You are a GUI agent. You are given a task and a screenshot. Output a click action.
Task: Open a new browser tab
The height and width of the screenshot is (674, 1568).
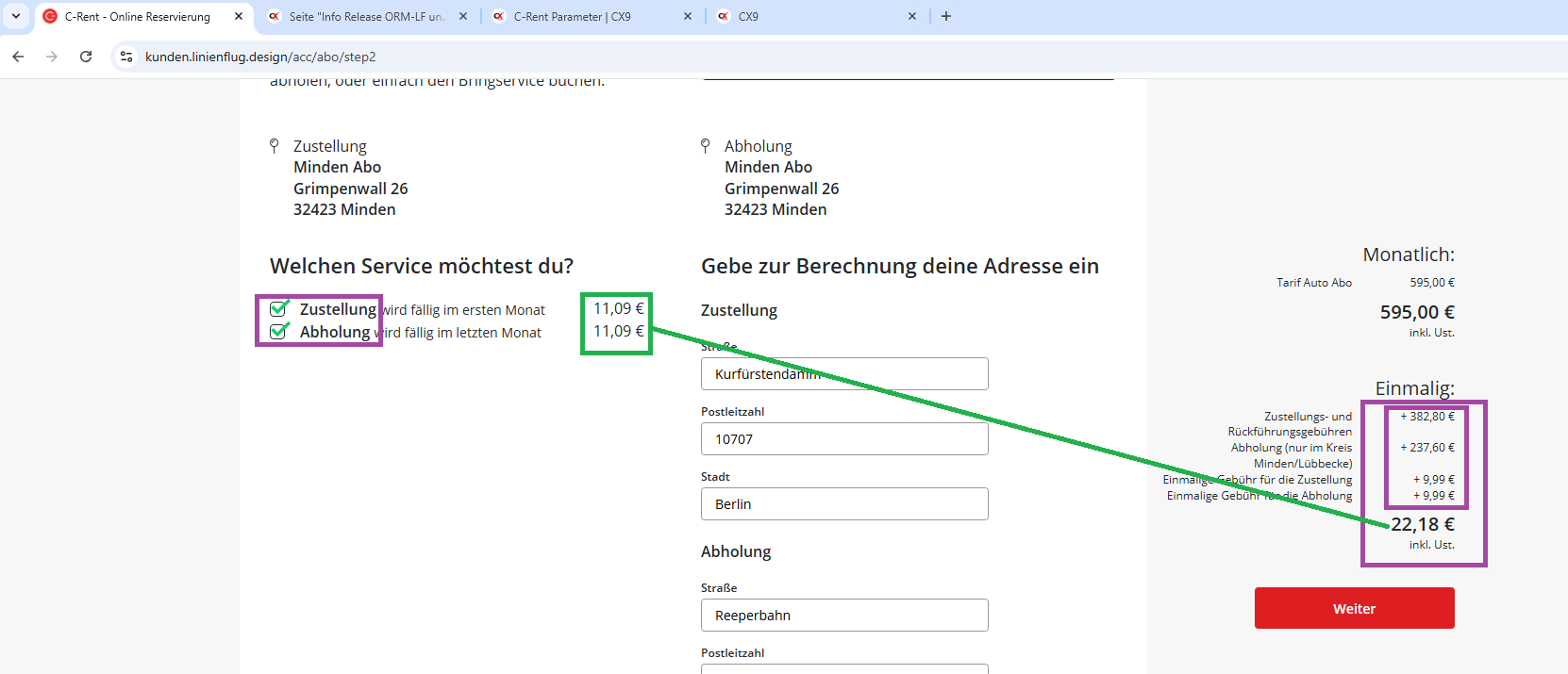[946, 16]
